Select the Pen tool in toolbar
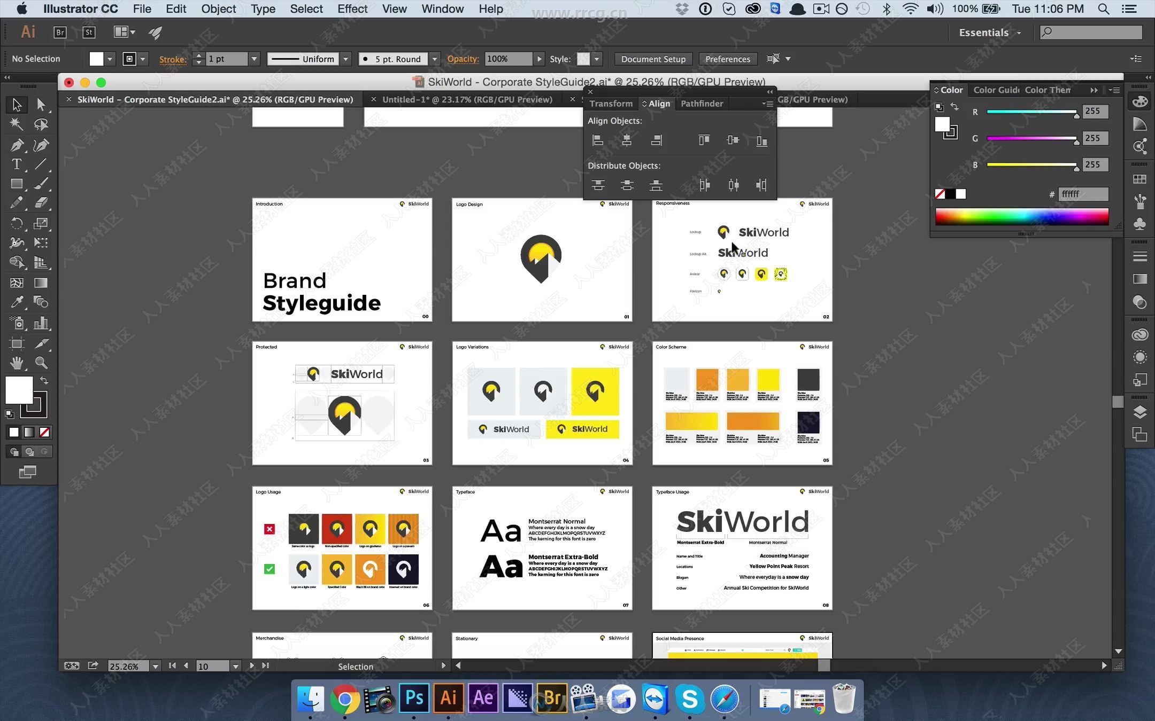 [16, 145]
